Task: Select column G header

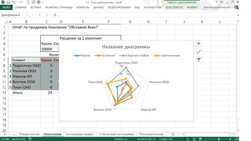Action: tap(130, 22)
